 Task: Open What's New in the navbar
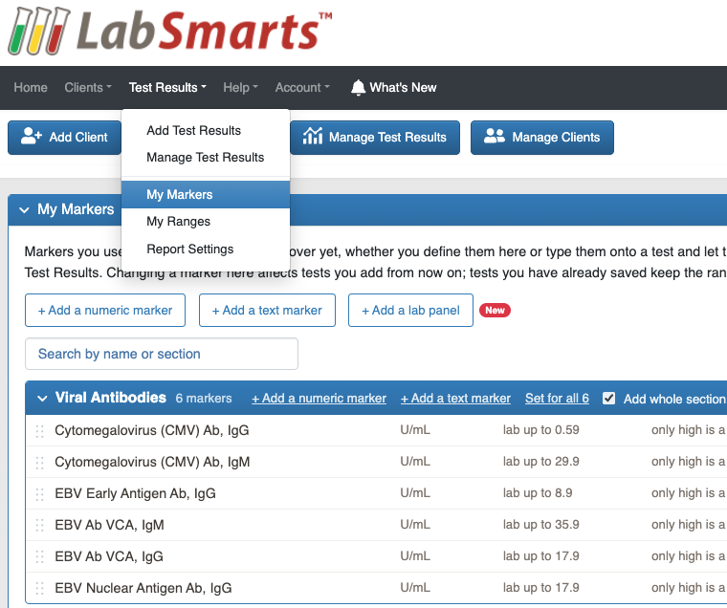(x=394, y=87)
